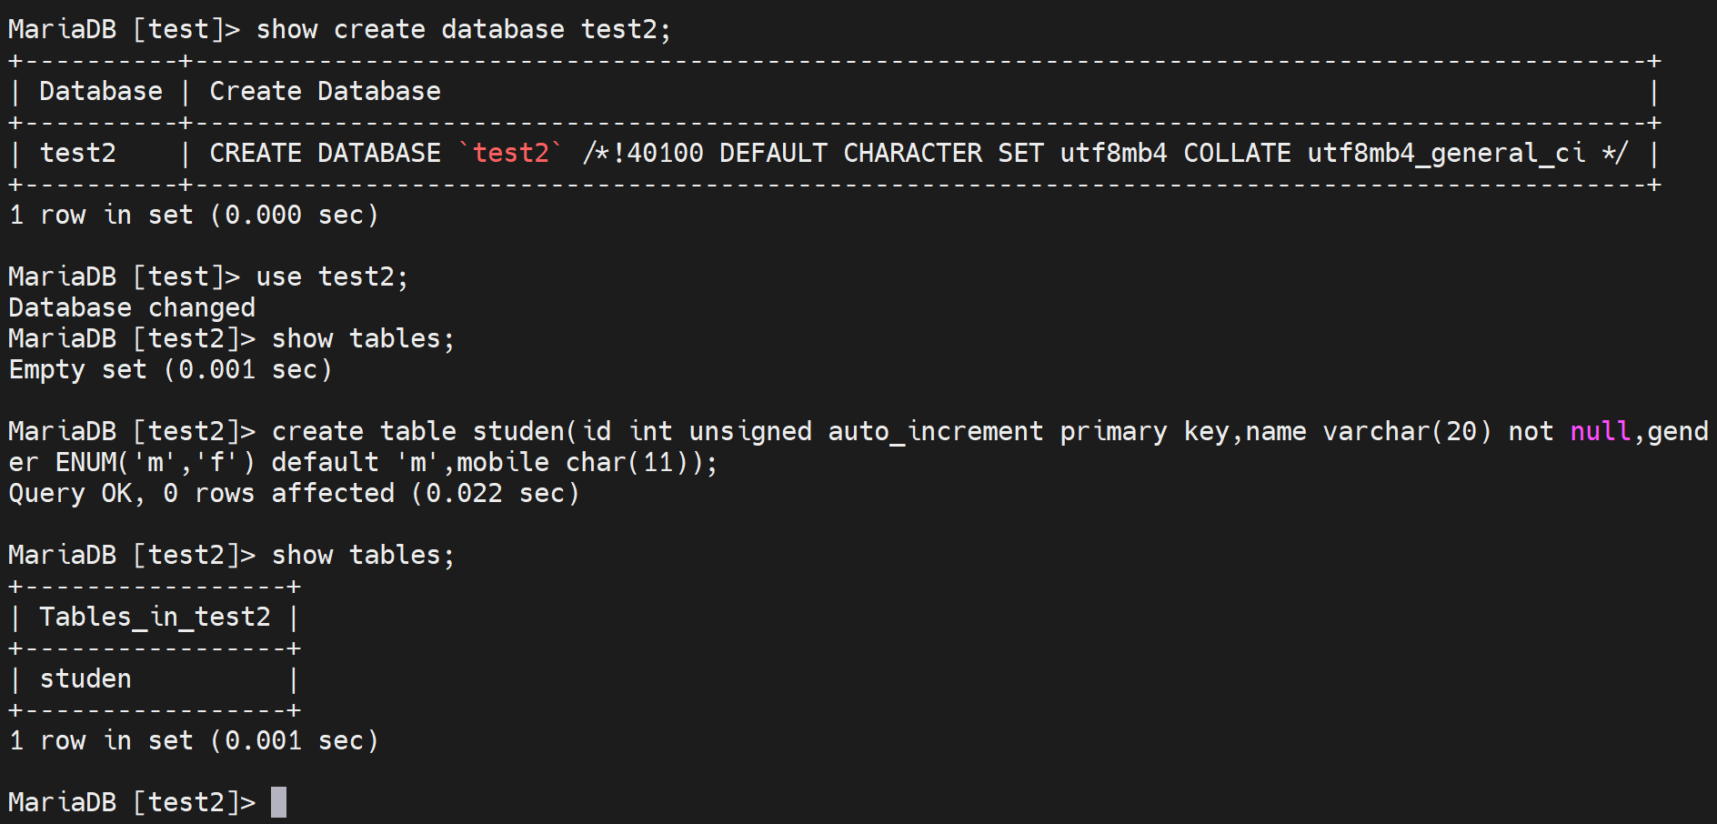Image resolution: width=1717 pixels, height=824 pixels.
Task: Click the "Database changed" message
Action: 132,307
